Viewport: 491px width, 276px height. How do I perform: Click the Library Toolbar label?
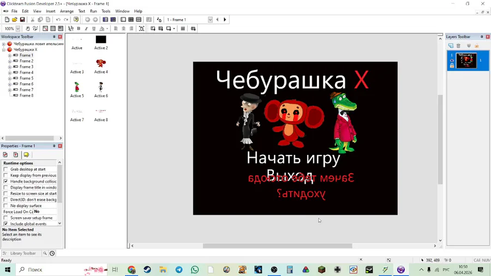tap(23, 253)
